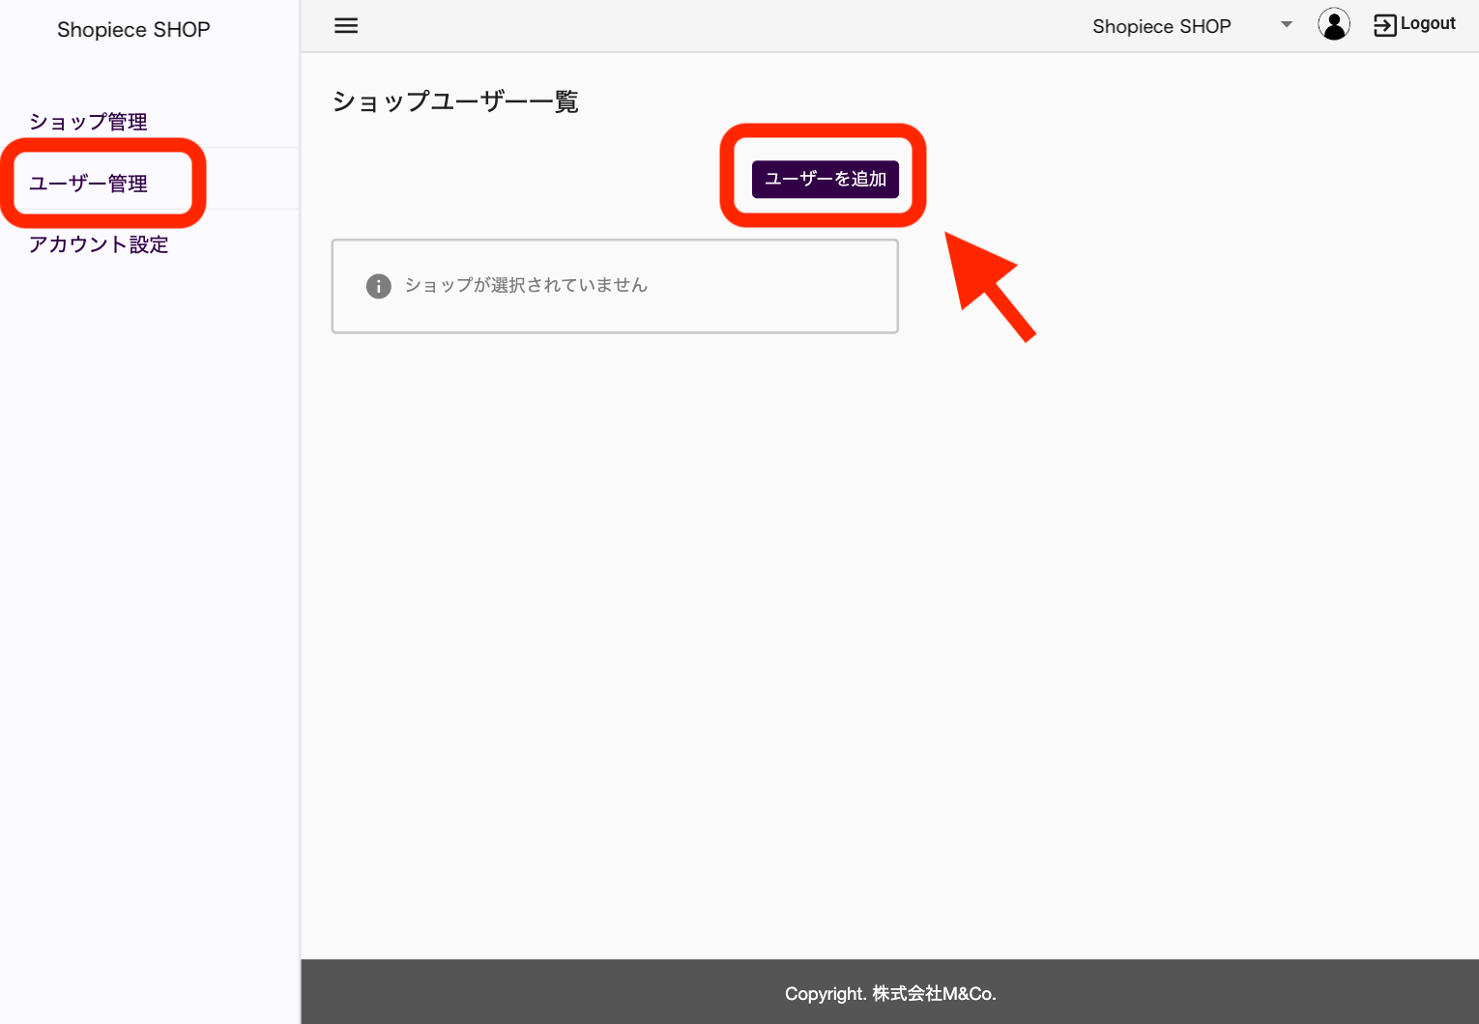Click the Shopiece SHOP sidebar title
This screenshot has height=1024, width=1479.
pyautogui.click(x=133, y=30)
